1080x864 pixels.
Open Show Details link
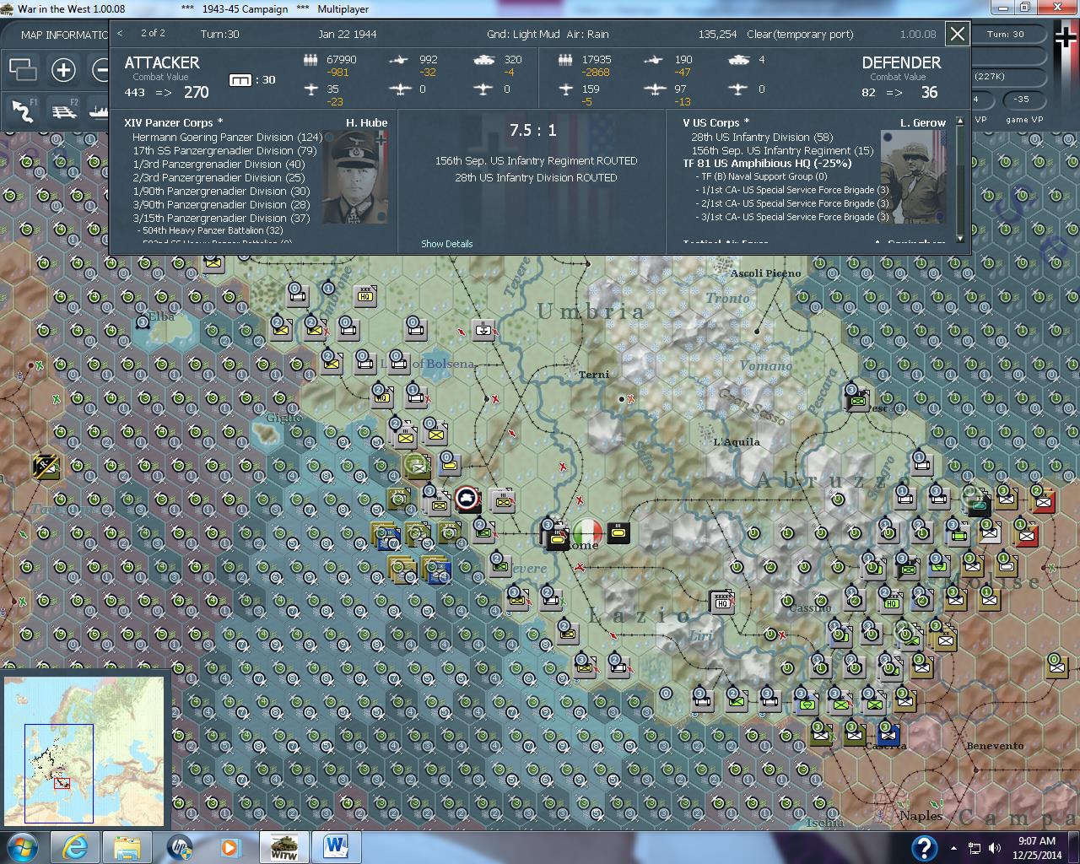[447, 244]
